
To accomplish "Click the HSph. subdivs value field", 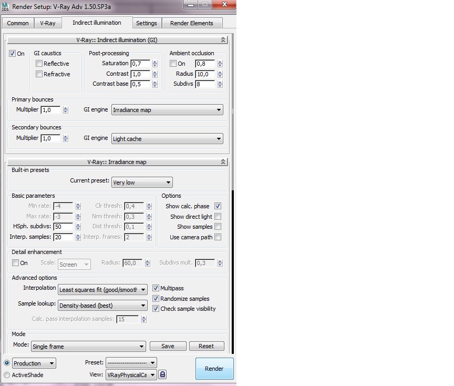I will [63, 226].
